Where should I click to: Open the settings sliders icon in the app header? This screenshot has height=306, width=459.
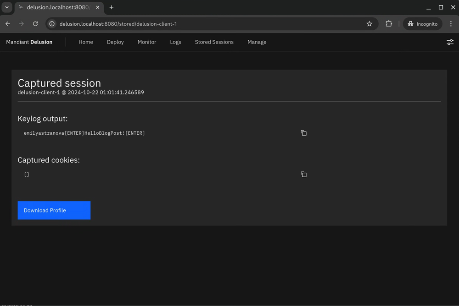point(450,42)
